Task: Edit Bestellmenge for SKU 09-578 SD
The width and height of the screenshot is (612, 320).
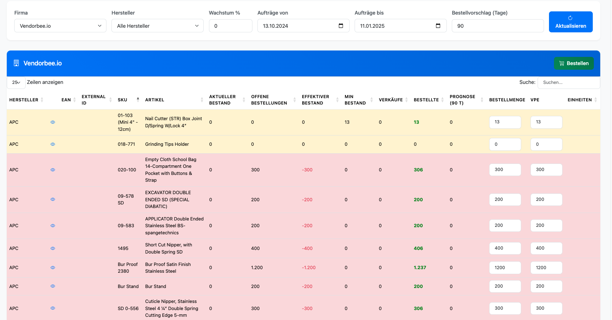Action: (x=505, y=199)
